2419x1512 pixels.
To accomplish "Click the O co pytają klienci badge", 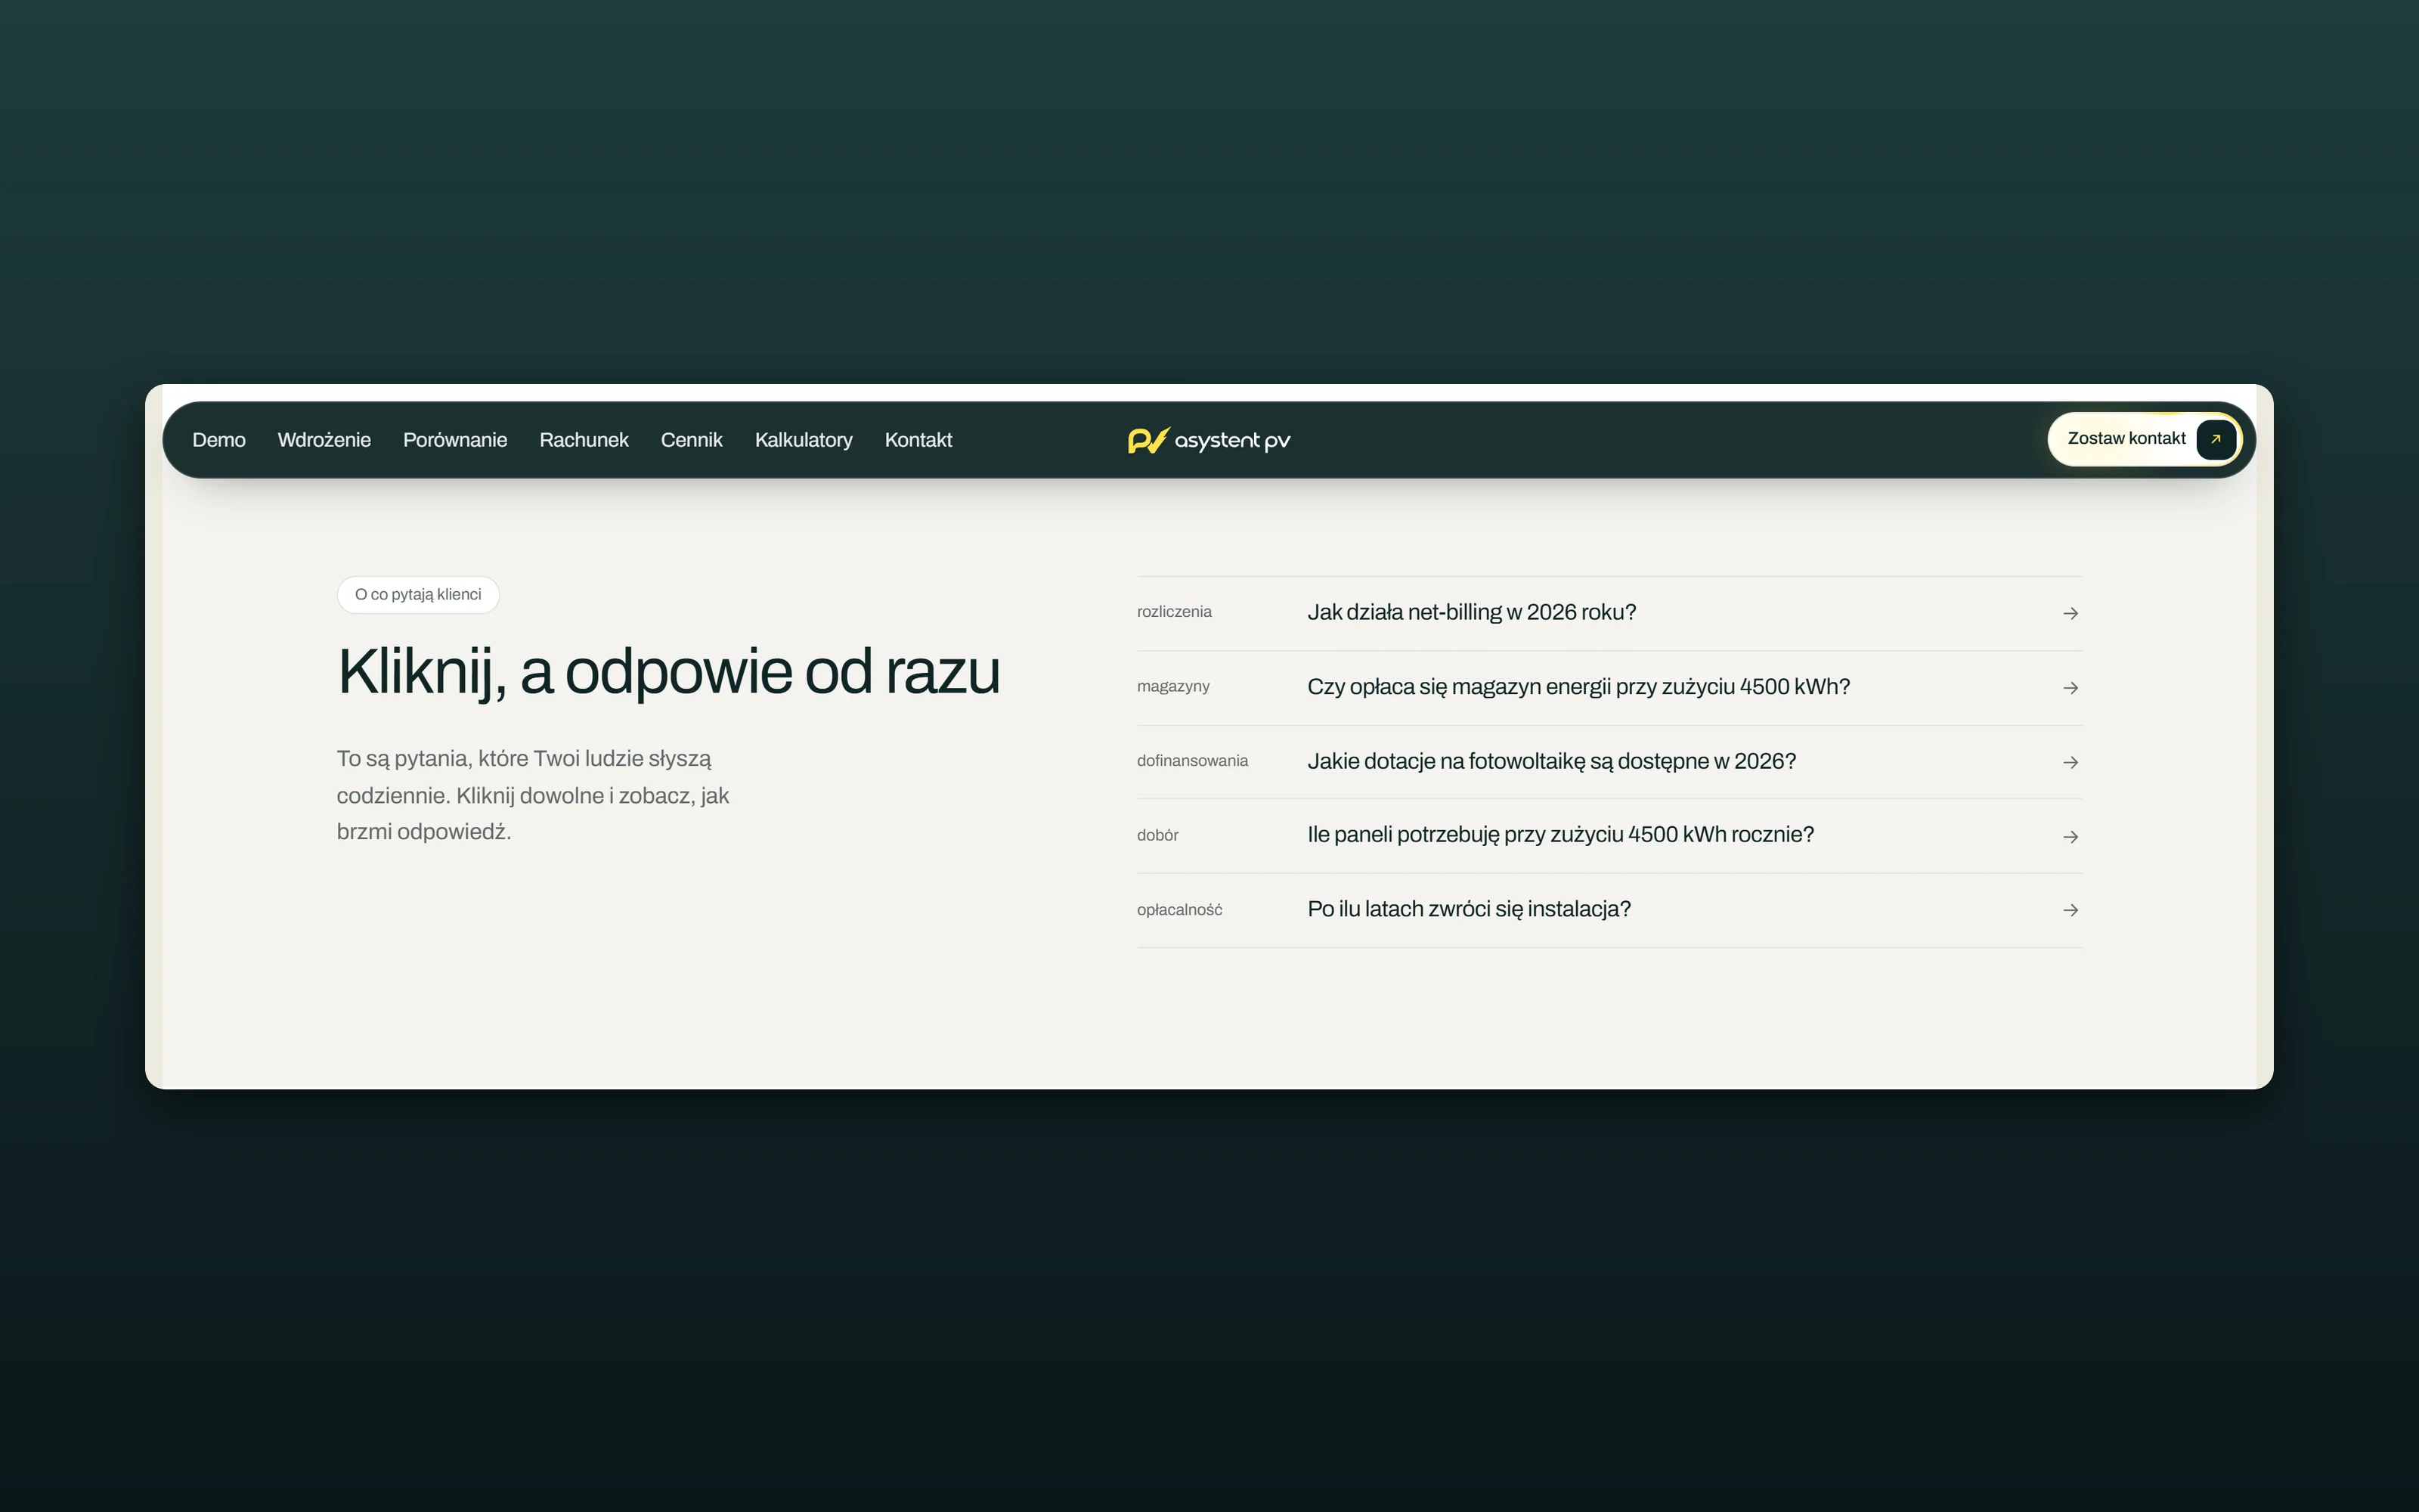I will 418,595.
